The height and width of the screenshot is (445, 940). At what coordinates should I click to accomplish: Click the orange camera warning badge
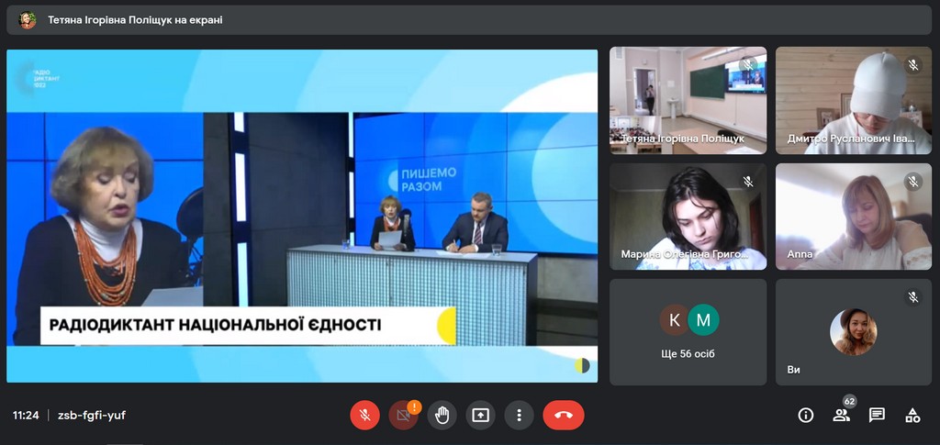[414, 406]
